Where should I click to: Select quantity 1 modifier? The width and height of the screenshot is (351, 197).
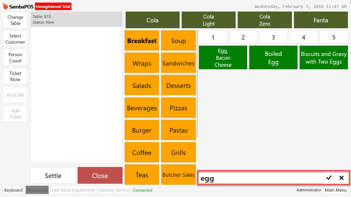pos(213,37)
